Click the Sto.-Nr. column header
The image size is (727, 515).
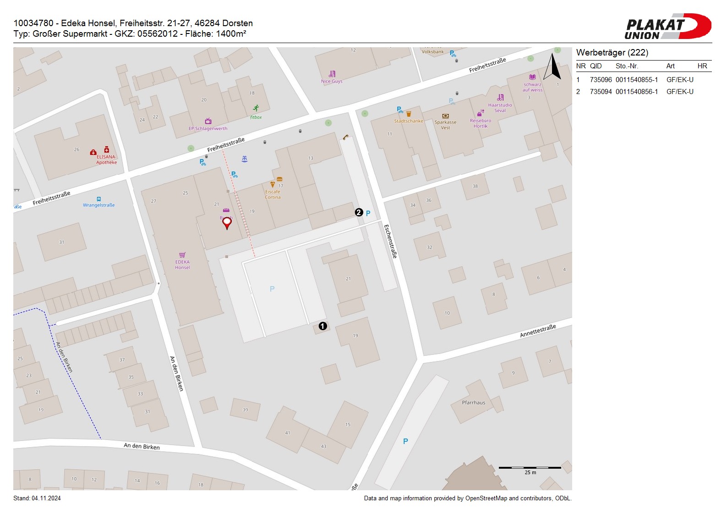(627, 66)
